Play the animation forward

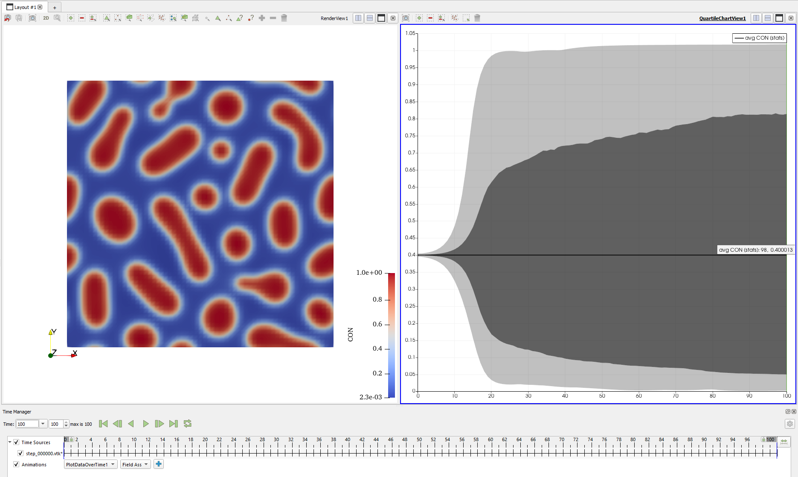145,424
